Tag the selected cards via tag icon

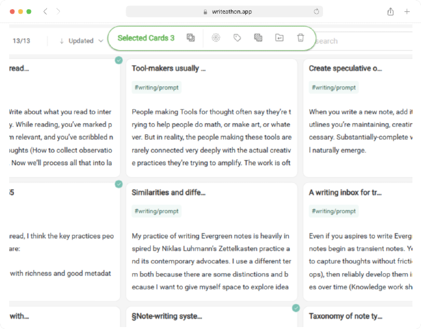[x=237, y=38]
